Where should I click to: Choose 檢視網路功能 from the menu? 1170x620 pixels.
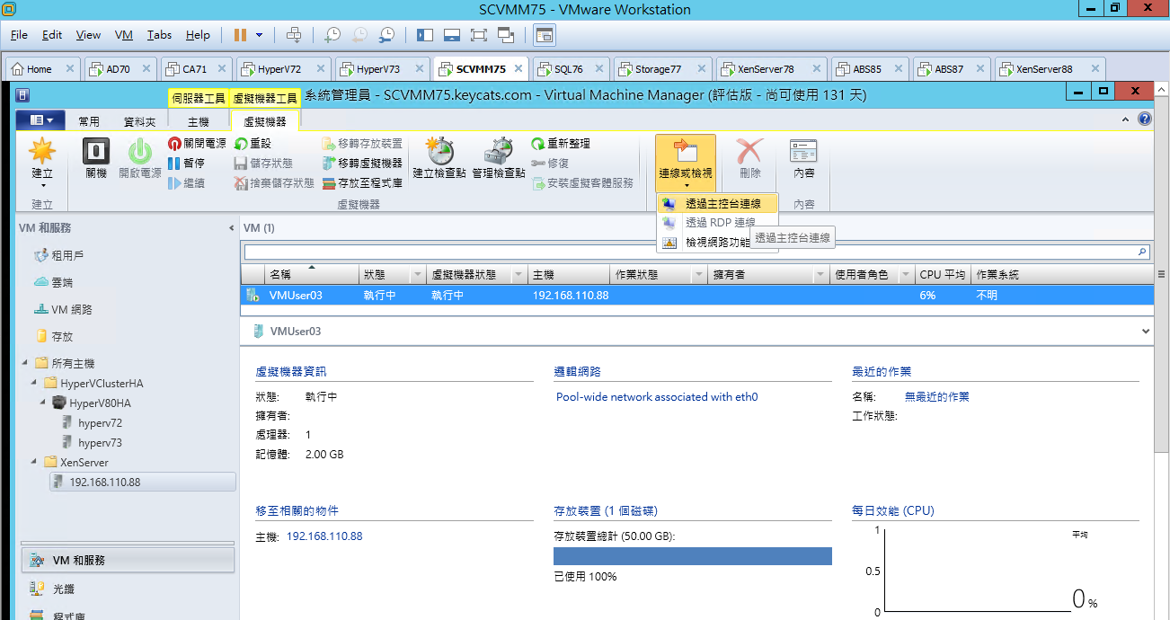point(717,243)
